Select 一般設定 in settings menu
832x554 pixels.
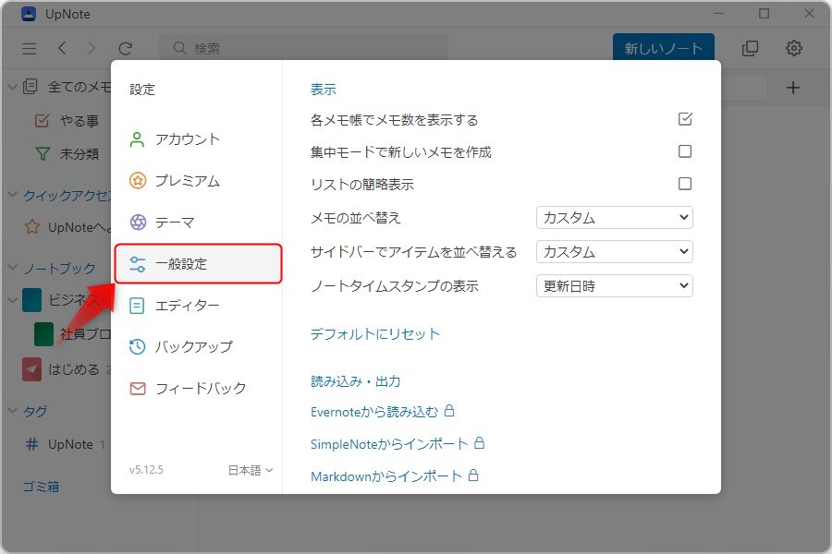[198, 264]
